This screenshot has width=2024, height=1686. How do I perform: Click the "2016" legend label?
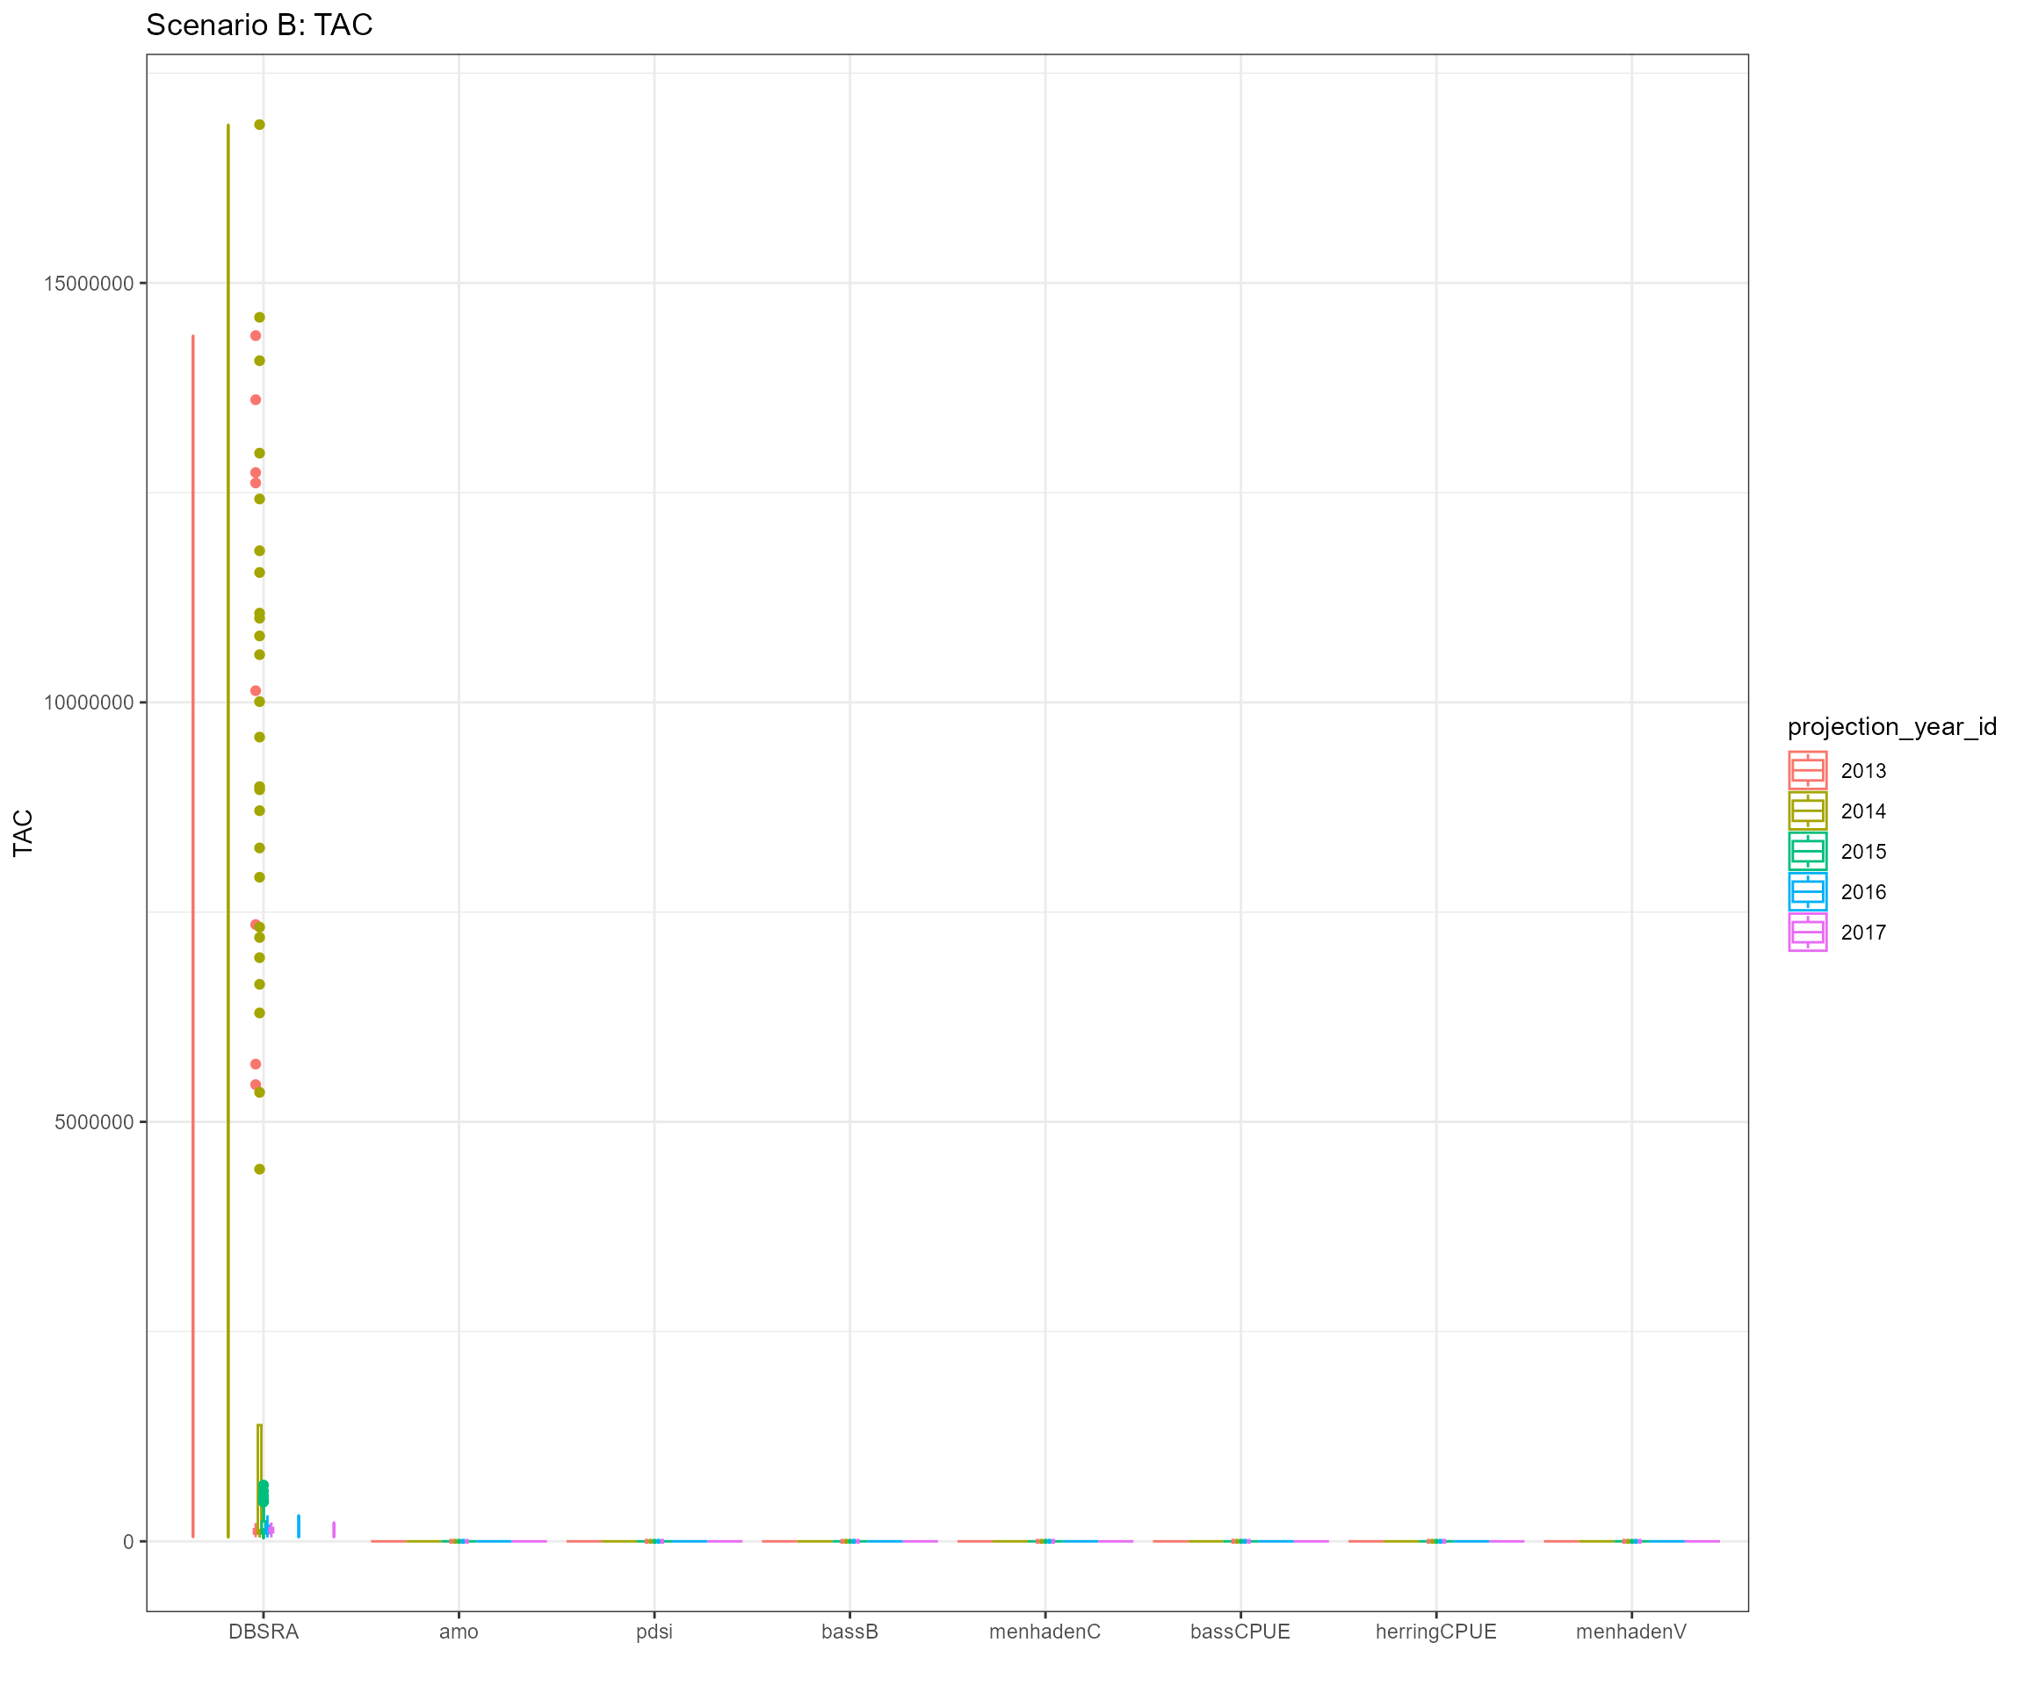pyautogui.click(x=1863, y=892)
